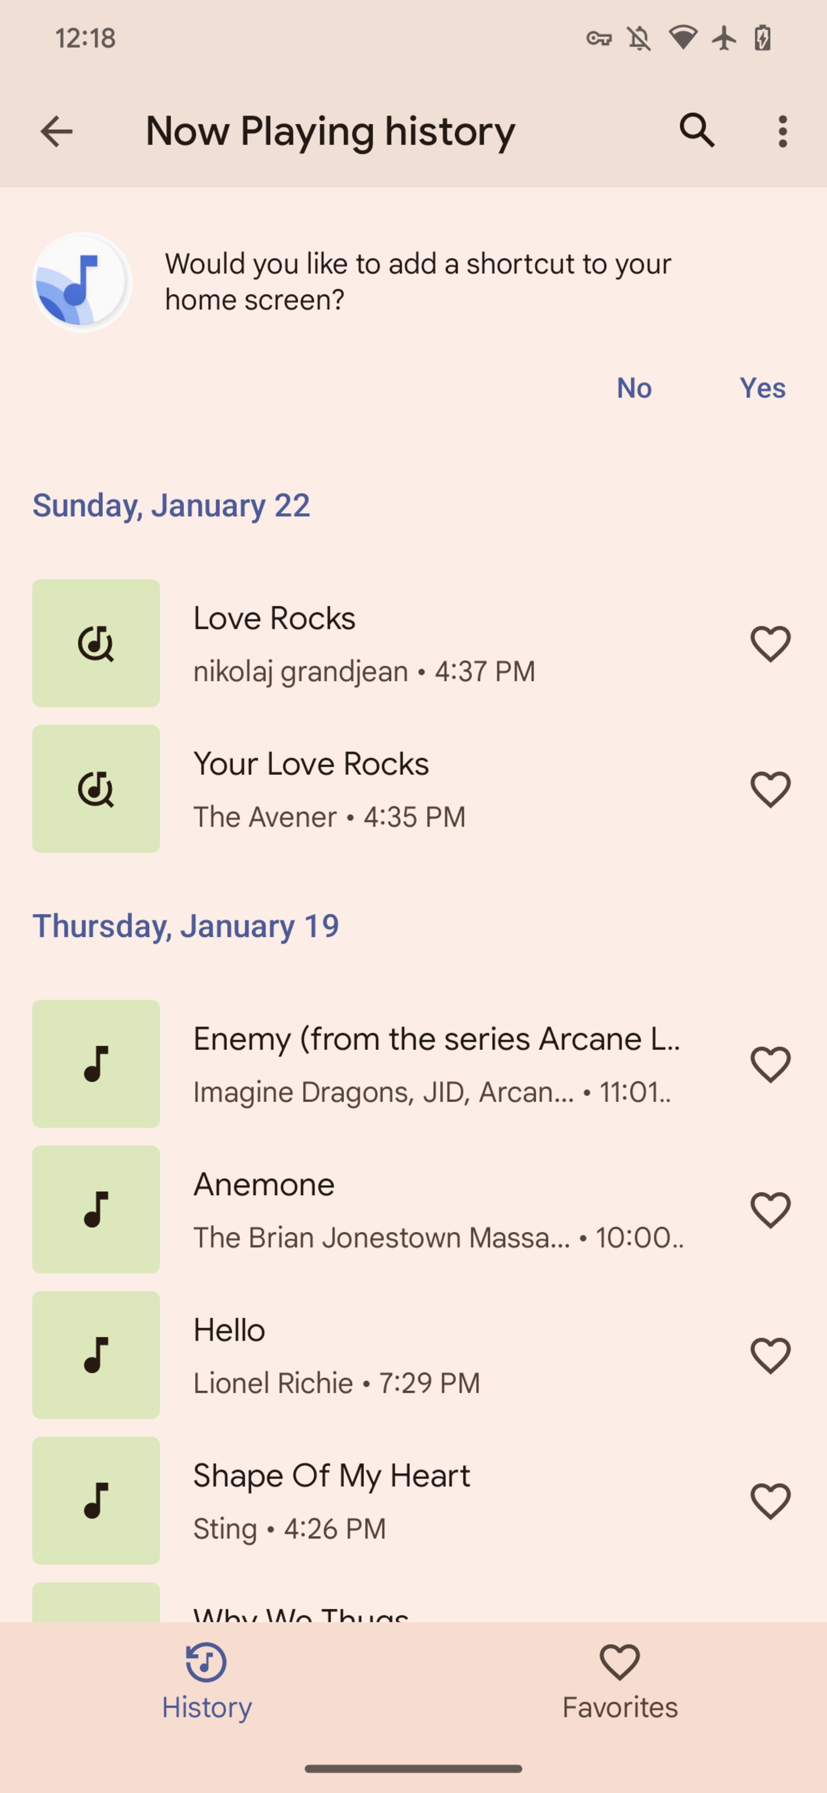Tap the music note thumbnail for Anemone
827x1793 pixels.
click(96, 1209)
